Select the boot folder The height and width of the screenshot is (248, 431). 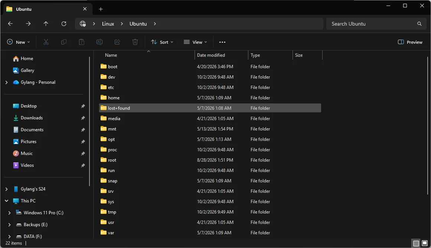coord(210,67)
